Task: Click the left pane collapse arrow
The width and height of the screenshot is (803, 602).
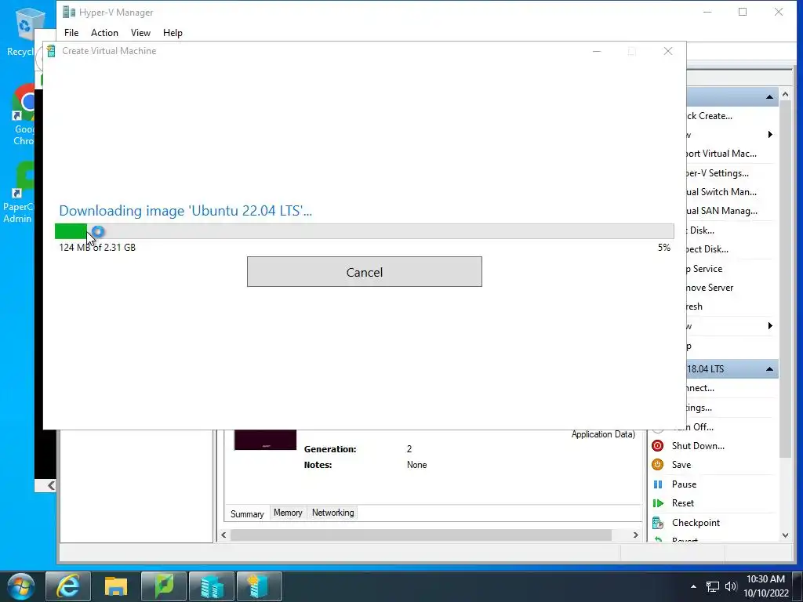Action: coord(51,485)
